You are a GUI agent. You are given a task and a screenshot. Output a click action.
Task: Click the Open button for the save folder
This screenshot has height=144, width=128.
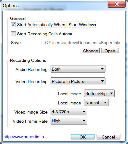(110, 51)
